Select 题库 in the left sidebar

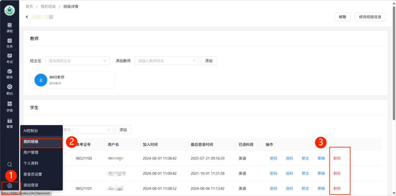coord(10,74)
